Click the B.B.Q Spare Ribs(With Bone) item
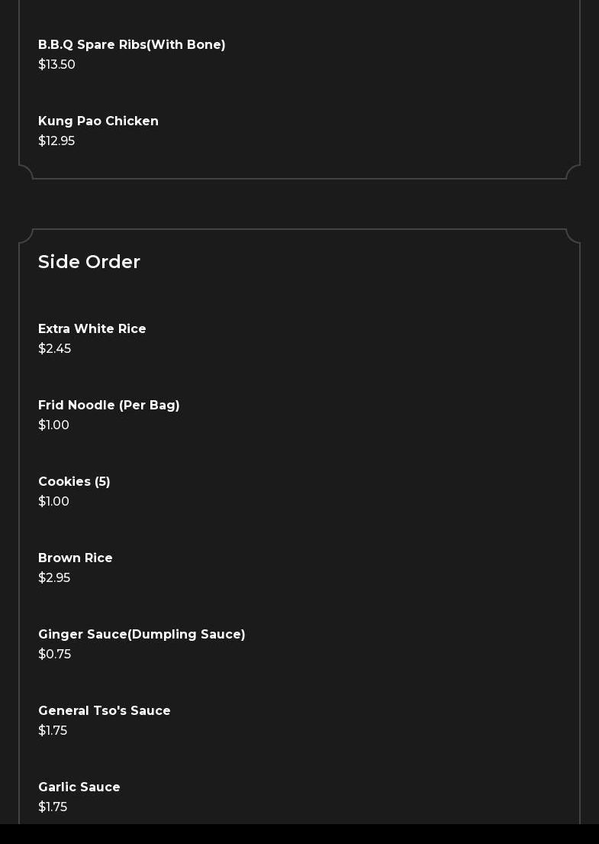Image resolution: width=599 pixels, height=844 pixels. [x=132, y=45]
